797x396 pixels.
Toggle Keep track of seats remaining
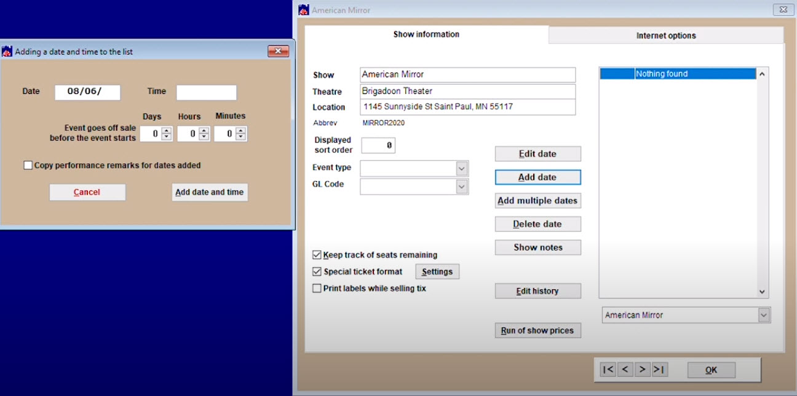tap(317, 255)
